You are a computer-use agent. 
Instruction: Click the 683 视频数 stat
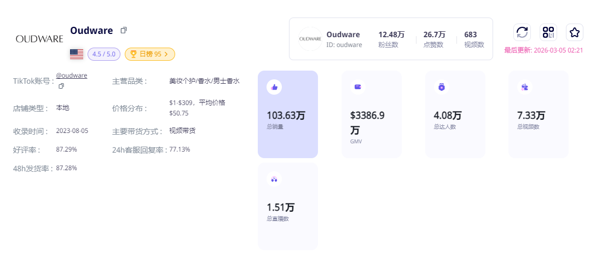pos(474,39)
